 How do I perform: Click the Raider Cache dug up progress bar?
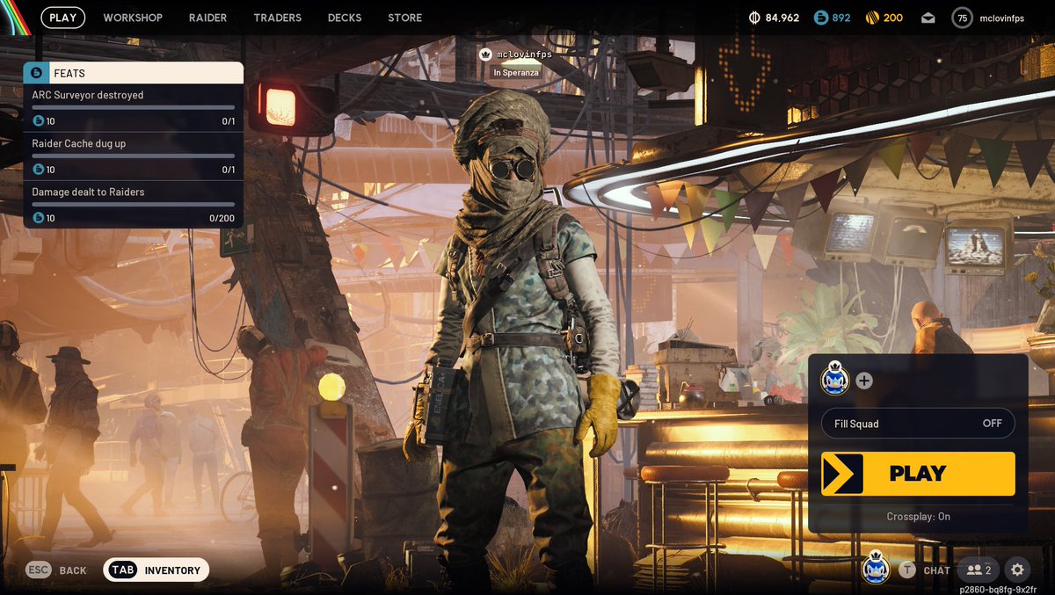click(134, 156)
